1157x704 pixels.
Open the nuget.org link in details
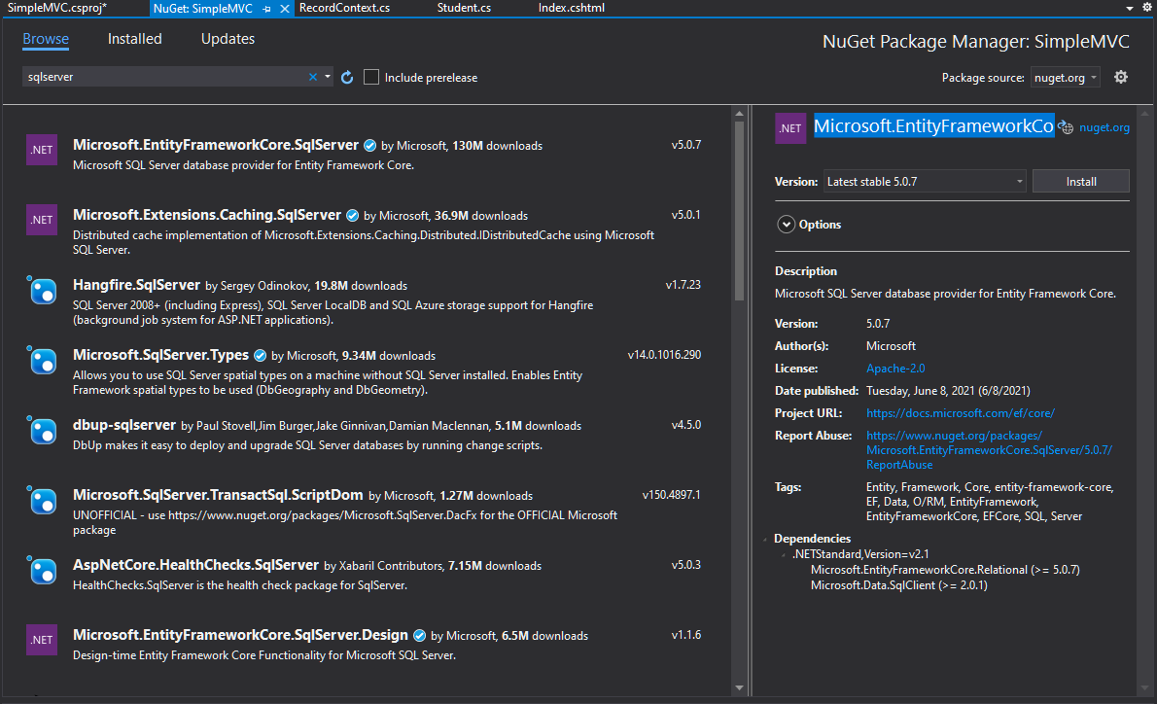point(1104,127)
